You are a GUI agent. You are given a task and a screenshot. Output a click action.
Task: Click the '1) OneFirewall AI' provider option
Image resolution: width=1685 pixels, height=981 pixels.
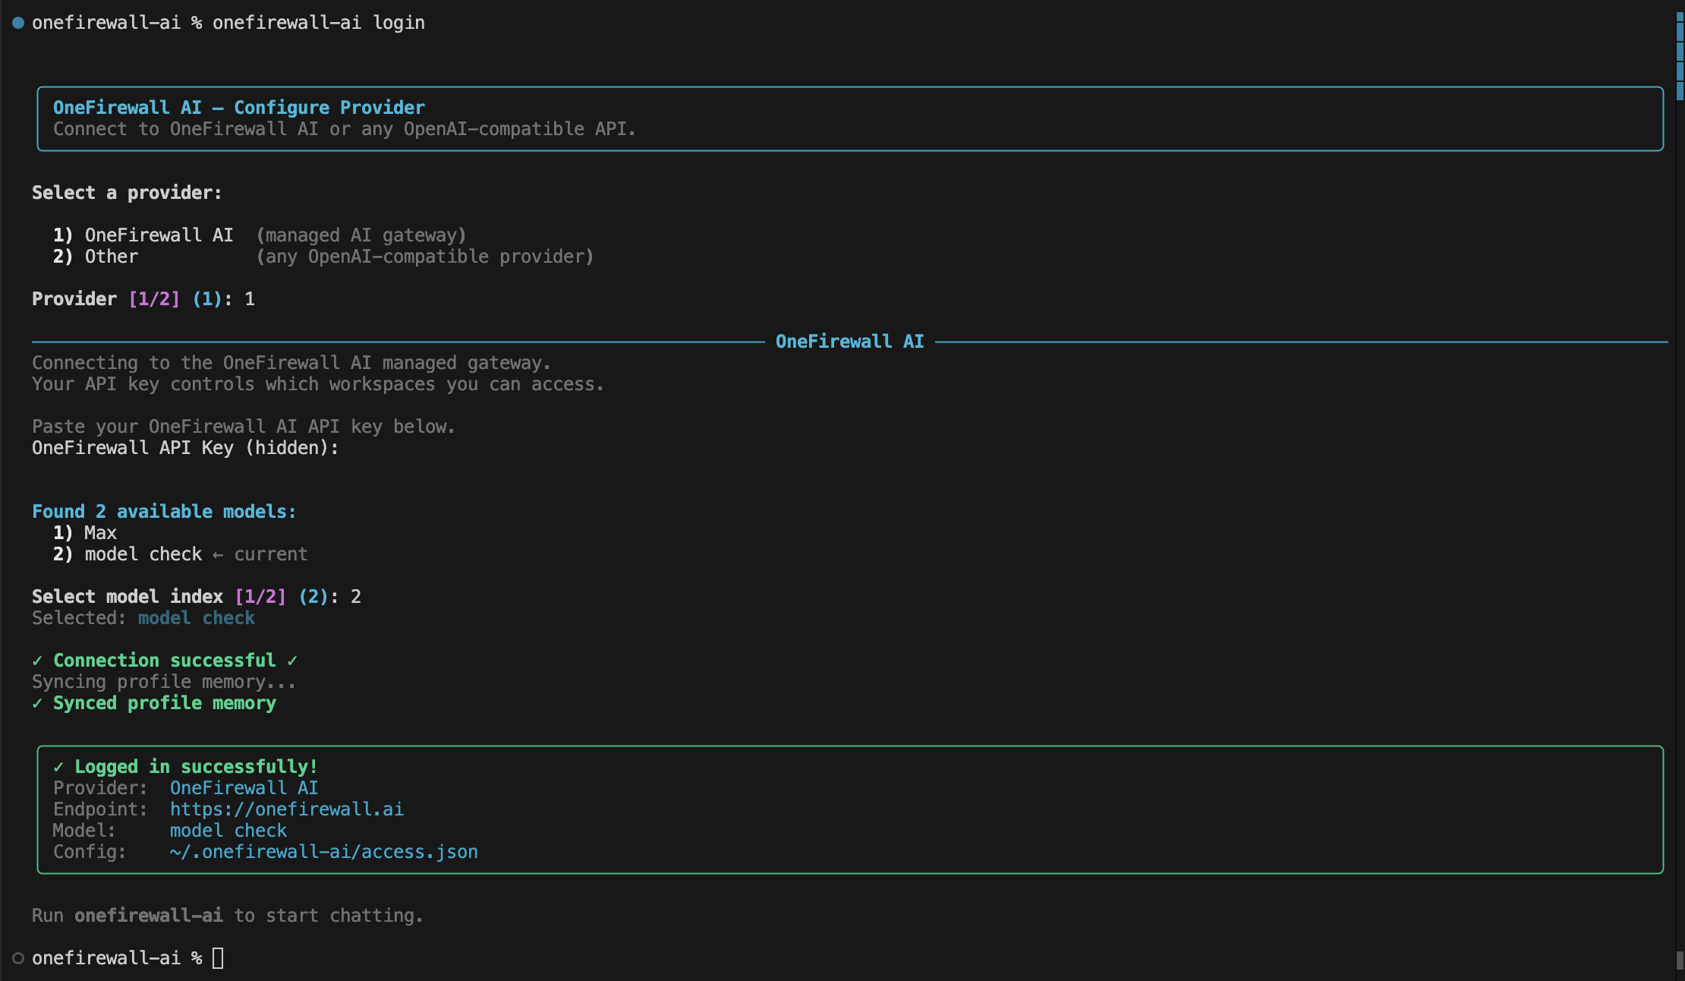pyautogui.click(x=143, y=235)
